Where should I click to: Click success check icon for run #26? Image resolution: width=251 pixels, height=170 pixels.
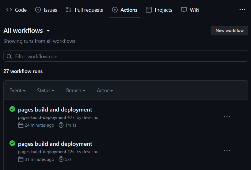[12, 143]
